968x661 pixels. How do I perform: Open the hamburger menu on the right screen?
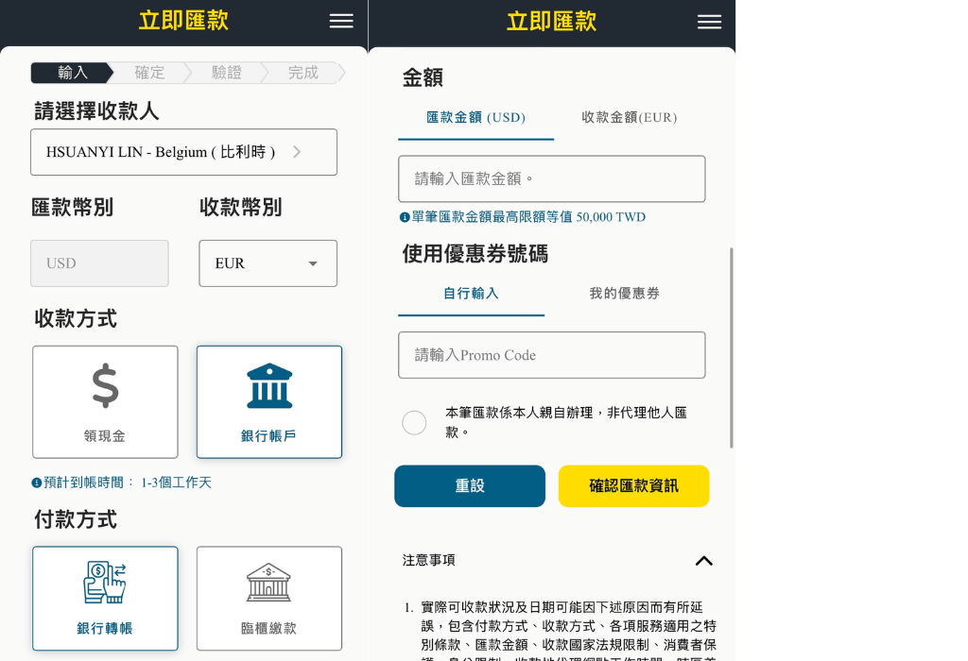[709, 23]
